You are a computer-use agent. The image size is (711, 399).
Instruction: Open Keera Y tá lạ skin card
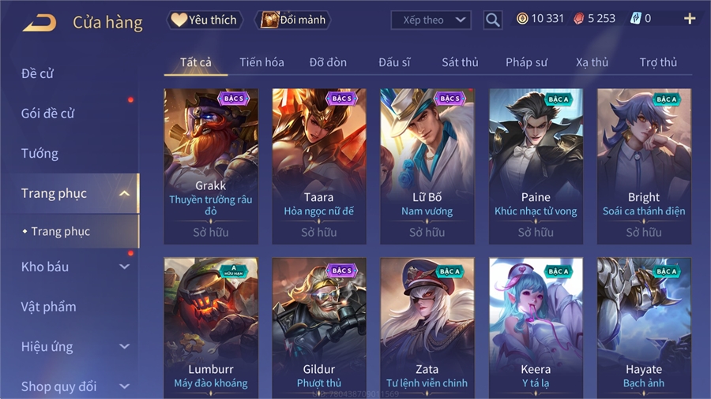coord(536,328)
